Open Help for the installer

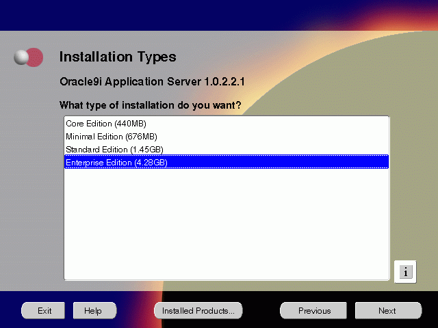point(94,310)
